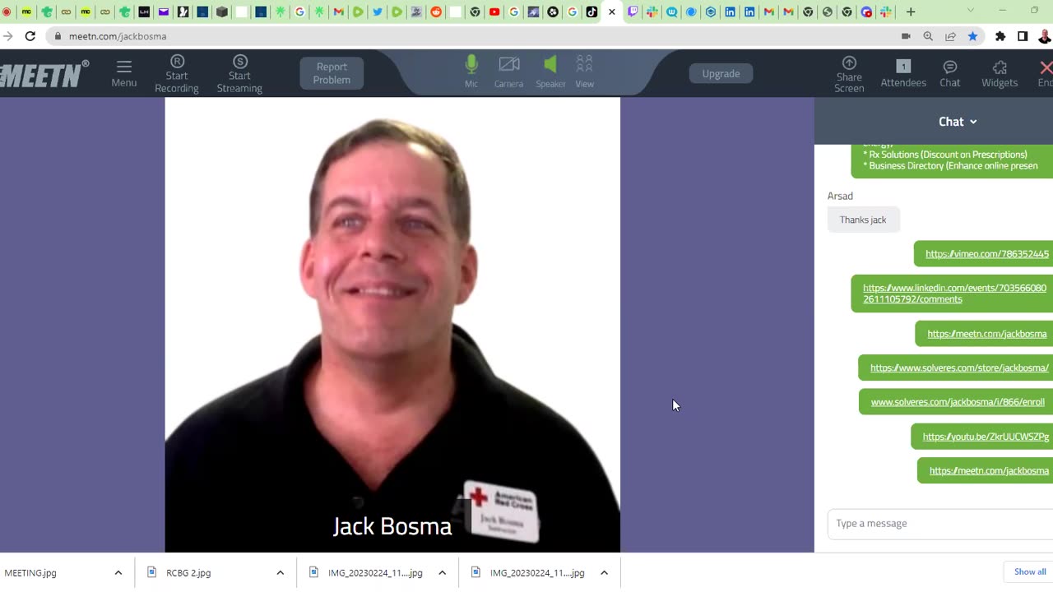Screen dimensions: 1053x592
Task: Open the solveres.com enroll link
Action: [x=958, y=402]
